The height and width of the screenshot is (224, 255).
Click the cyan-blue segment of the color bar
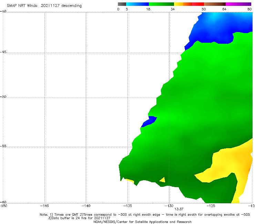137,4
